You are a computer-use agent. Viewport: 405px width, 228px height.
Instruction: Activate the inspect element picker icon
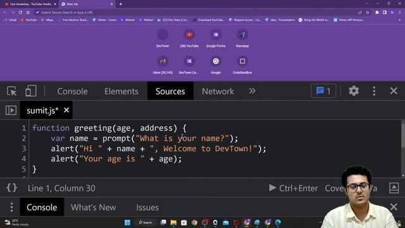(11, 91)
